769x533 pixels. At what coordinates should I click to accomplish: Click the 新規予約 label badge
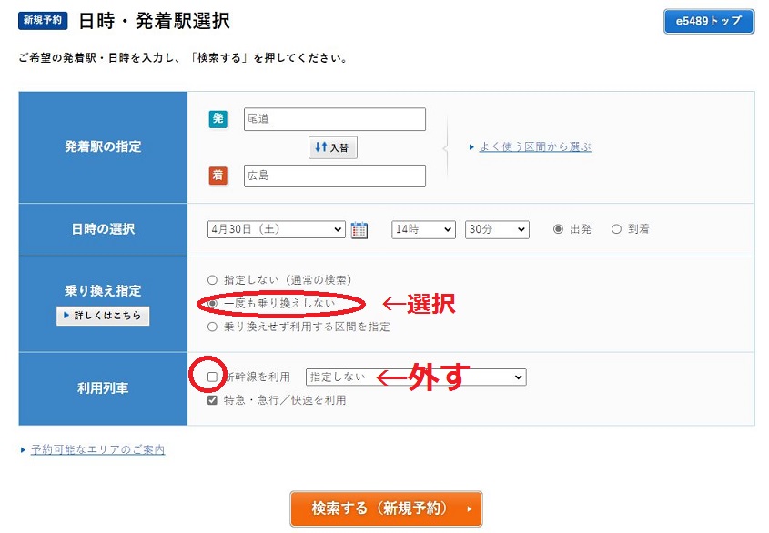pyautogui.click(x=43, y=20)
